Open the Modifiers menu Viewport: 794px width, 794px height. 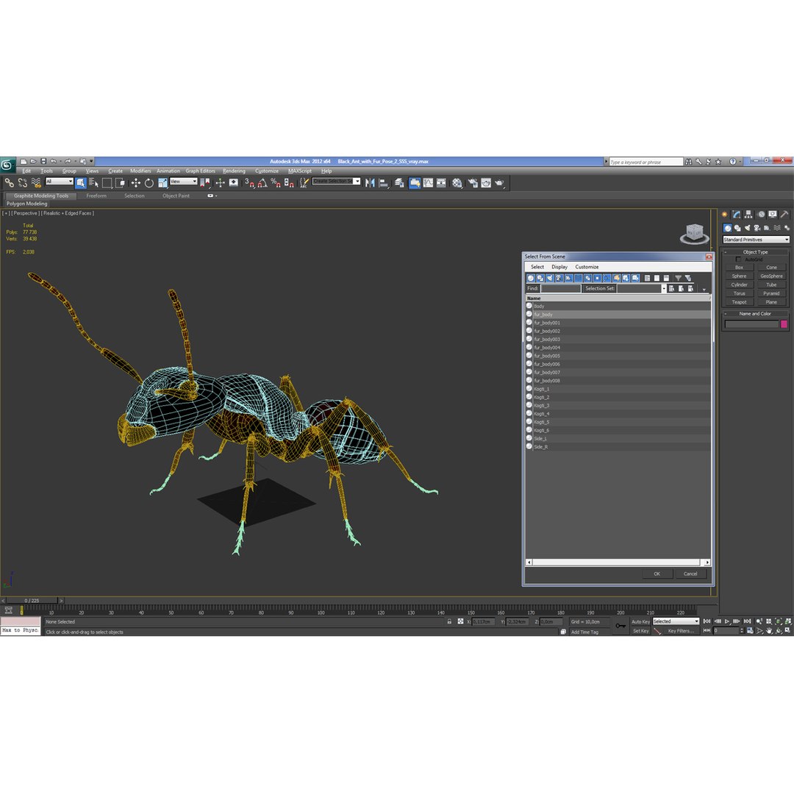(140, 171)
